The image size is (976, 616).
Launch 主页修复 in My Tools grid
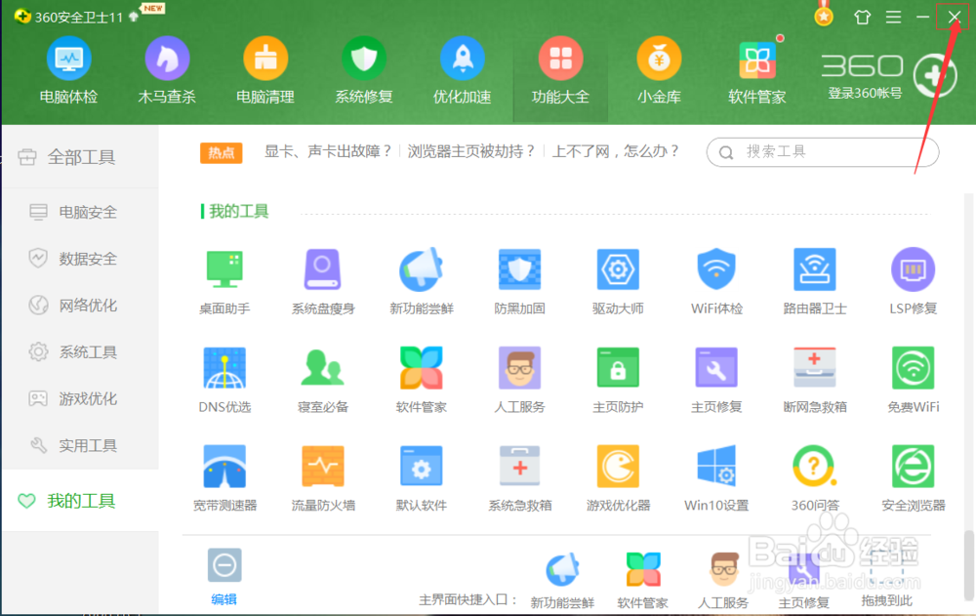(x=716, y=380)
